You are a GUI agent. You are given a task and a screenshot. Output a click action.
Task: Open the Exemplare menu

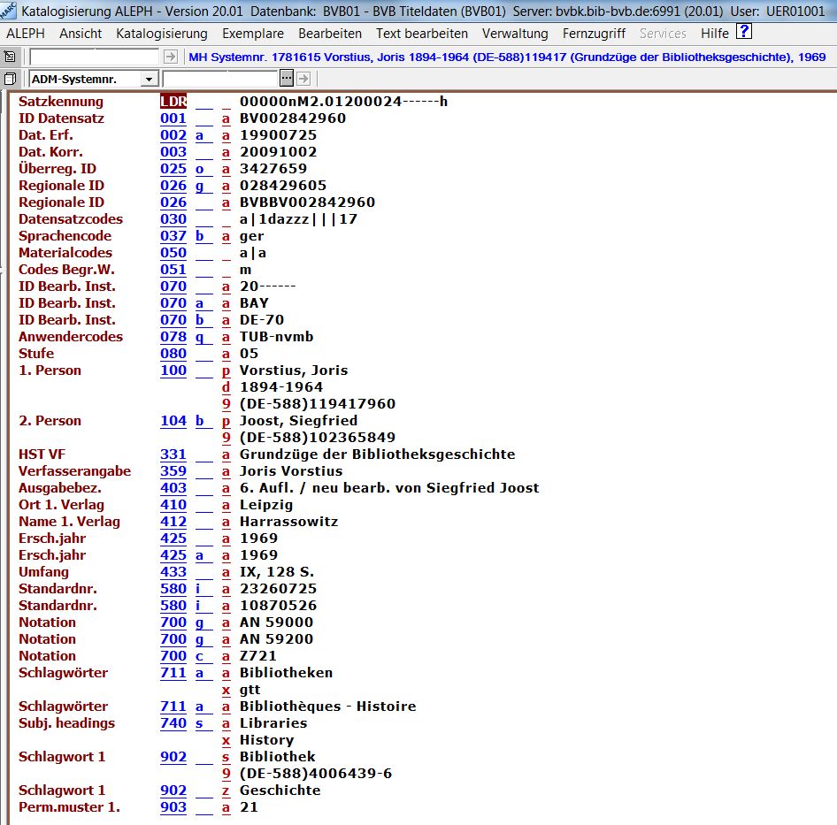tap(253, 34)
